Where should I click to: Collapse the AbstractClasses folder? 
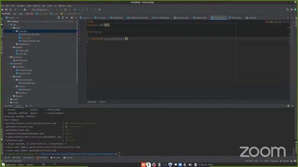click(x=14, y=80)
